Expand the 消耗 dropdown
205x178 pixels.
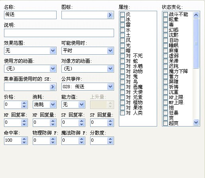pyautogui.click(x=53, y=105)
